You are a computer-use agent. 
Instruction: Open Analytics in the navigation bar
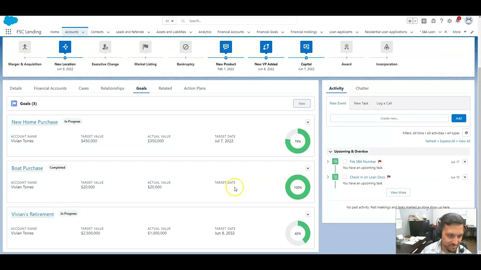pos(205,32)
